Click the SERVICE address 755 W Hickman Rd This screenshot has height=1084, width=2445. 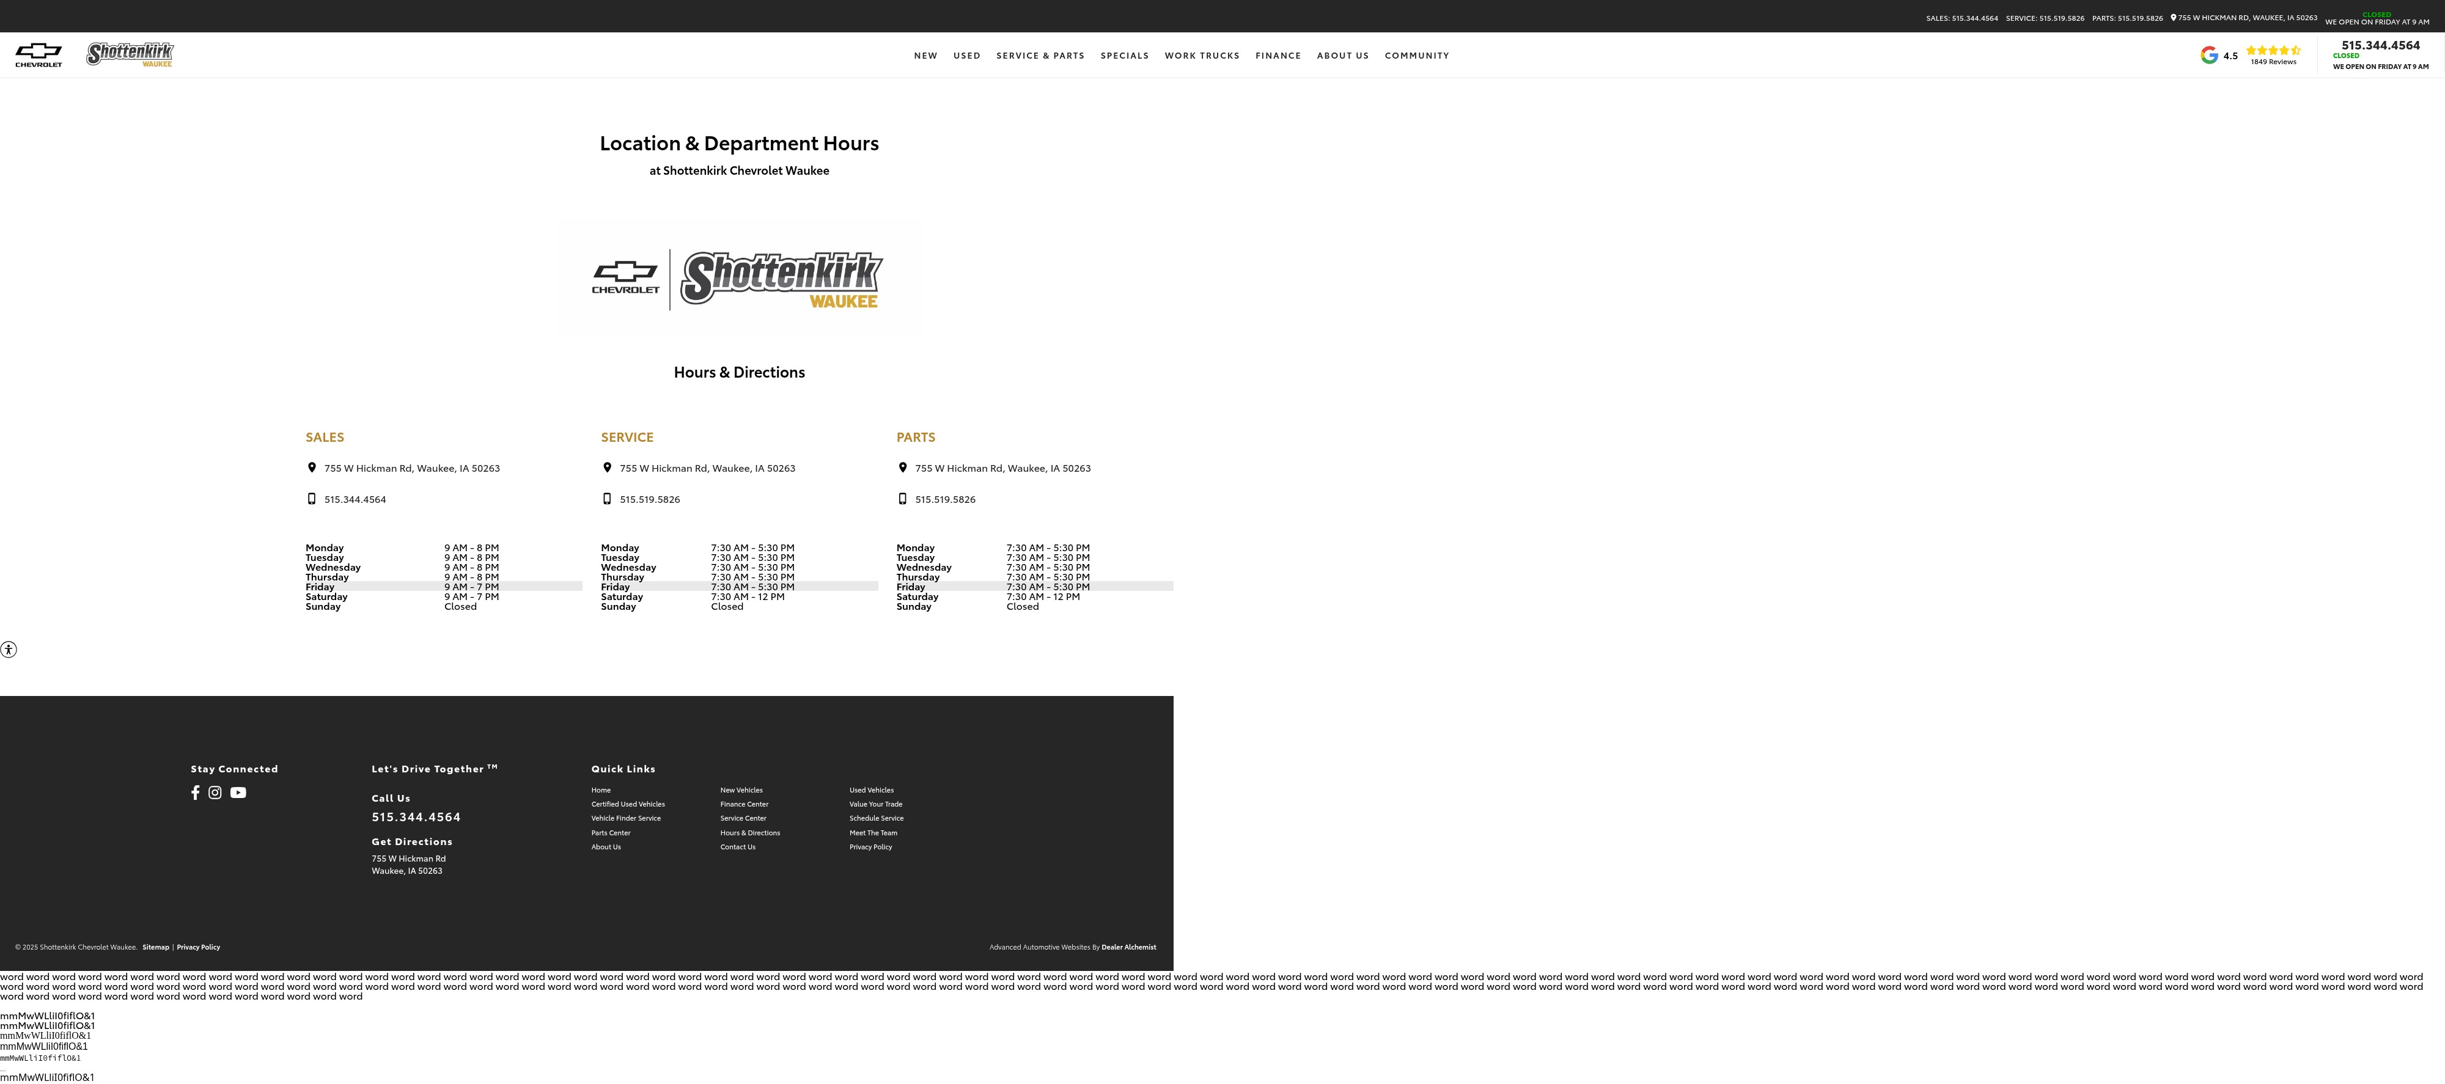(707, 468)
